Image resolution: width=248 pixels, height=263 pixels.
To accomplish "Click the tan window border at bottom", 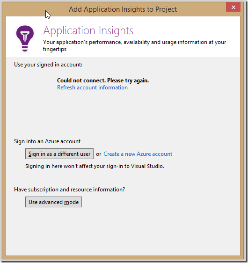I will [123, 258].
